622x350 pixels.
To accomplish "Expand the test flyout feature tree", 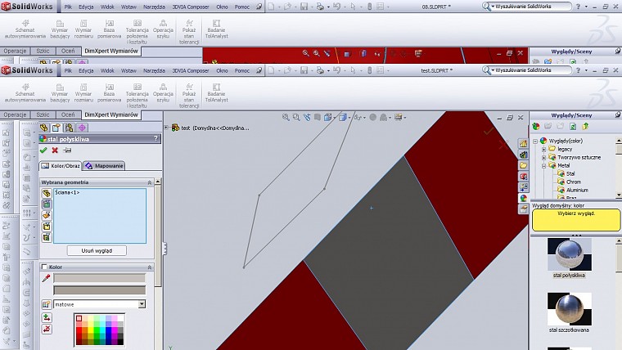I will (x=166, y=128).
